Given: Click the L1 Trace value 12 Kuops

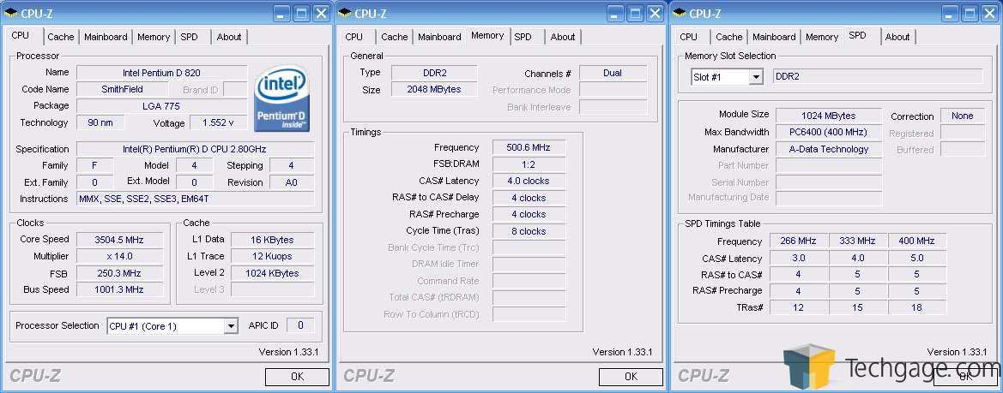Looking at the screenshot, I should [x=273, y=257].
